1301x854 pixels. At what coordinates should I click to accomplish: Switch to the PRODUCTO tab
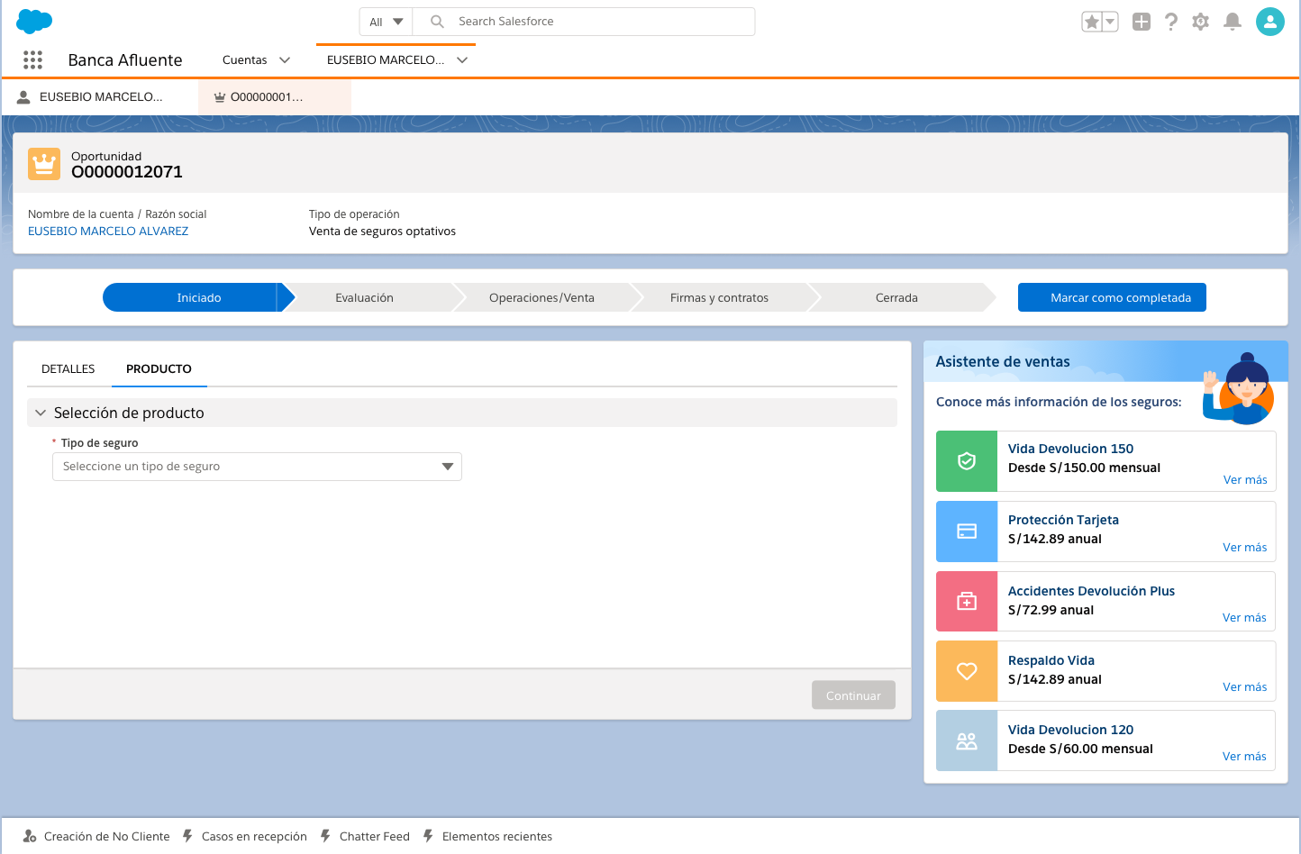coord(159,369)
